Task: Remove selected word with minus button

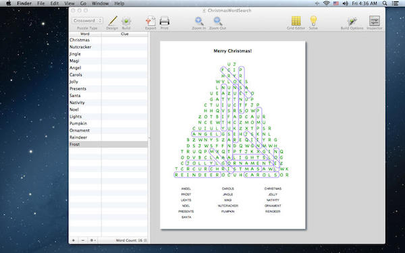Action: click(x=83, y=240)
